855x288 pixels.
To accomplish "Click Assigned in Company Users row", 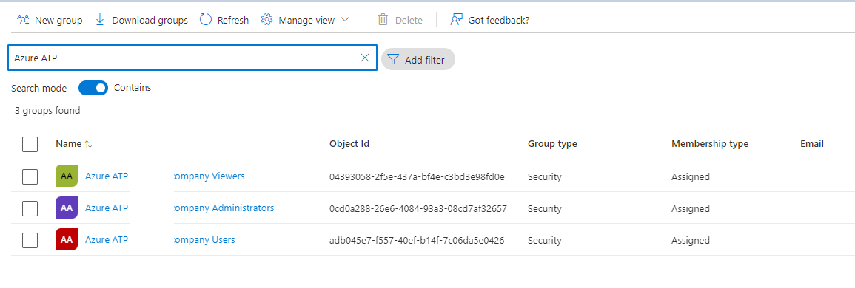I will click(x=691, y=240).
